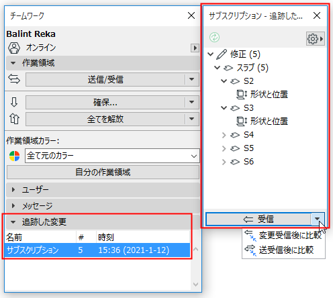Choose 送受信後に比較 menu item

[283, 250]
